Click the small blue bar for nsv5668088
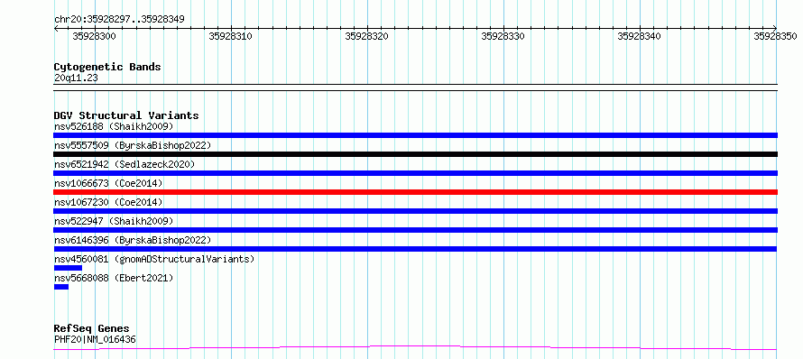The width and height of the screenshot is (803, 359). [x=61, y=287]
